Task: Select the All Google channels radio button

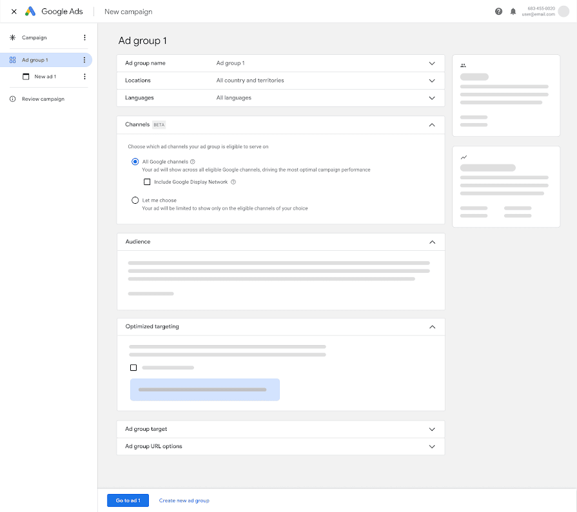Action: coord(135,162)
